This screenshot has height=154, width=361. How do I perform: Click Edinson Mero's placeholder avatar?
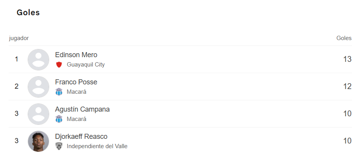point(38,59)
